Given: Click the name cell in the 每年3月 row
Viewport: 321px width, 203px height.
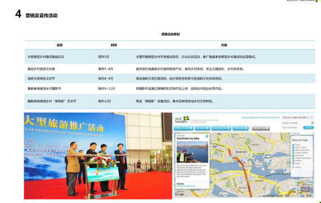Looking at the screenshot, I should tap(46, 56).
